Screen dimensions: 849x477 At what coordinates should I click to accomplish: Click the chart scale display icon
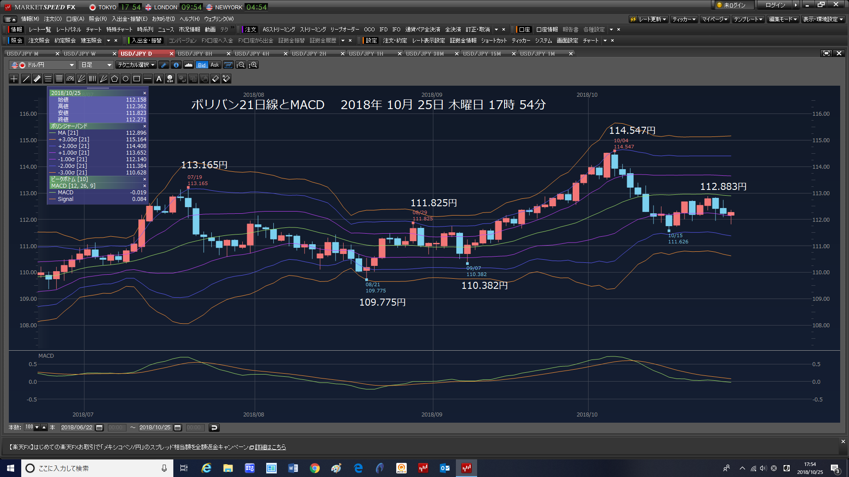point(228,65)
